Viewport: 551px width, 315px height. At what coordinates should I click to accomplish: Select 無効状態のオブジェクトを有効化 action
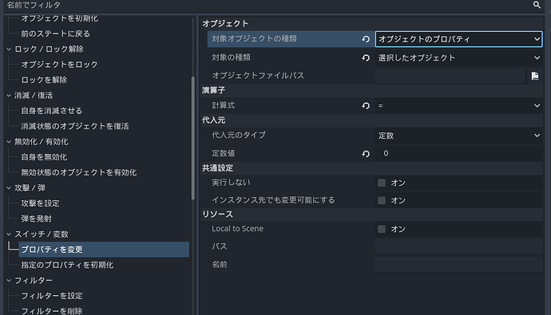pyautogui.click(x=79, y=172)
